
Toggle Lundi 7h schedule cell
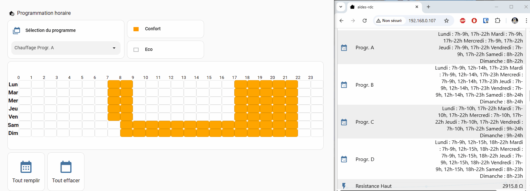[114, 84]
